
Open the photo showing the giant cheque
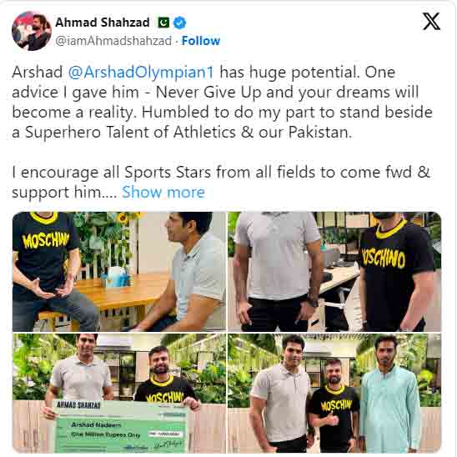pyautogui.click(x=119, y=393)
